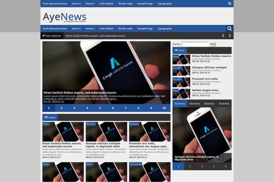Click Technology category tag on bottom card

coord(136,164)
